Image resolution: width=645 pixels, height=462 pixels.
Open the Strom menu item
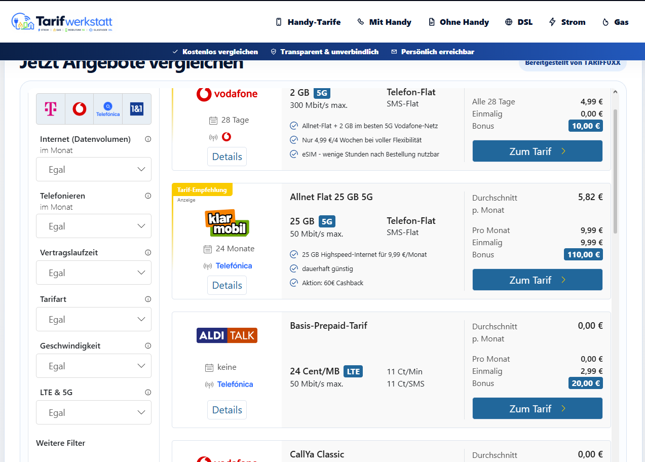[x=567, y=22]
